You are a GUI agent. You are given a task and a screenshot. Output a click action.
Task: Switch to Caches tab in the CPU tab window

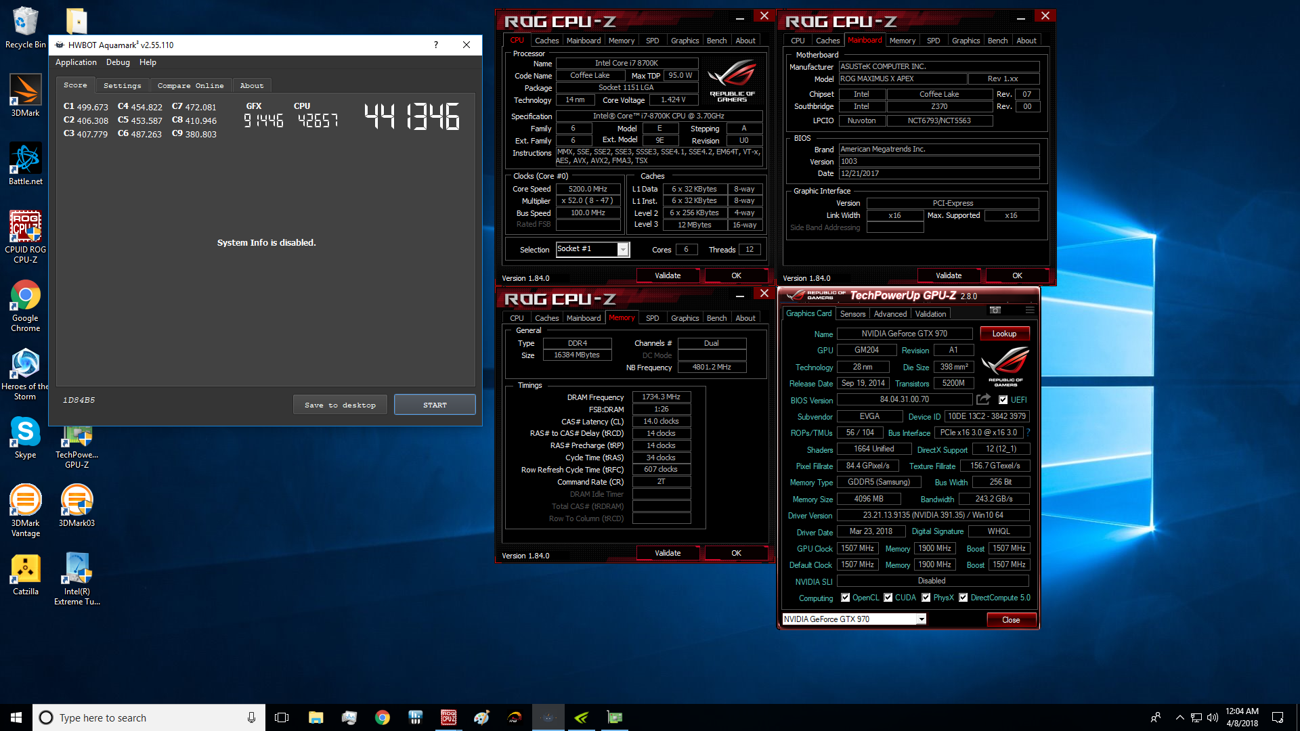546,41
